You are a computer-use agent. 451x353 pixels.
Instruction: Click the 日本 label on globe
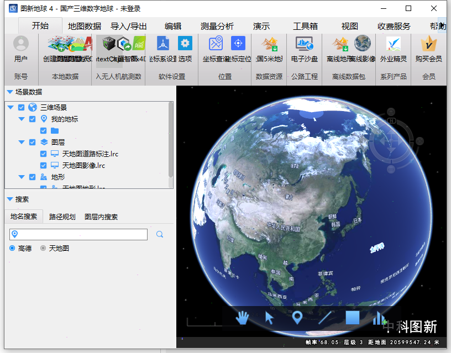[358, 221]
